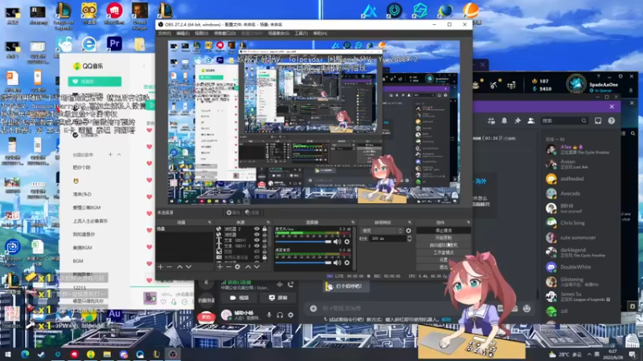The image size is (643, 361).
Task: Open OBS icon in Windows taskbar
Action: pos(173,355)
